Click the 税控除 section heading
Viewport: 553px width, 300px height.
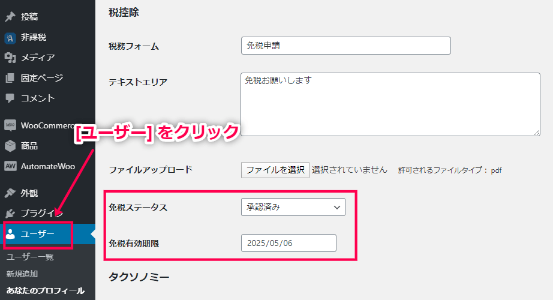point(124,13)
